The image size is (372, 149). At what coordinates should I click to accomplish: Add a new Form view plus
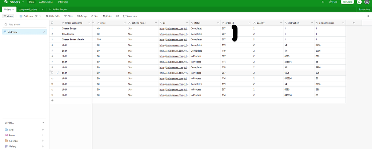pyautogui.click(x=43, y=135)
